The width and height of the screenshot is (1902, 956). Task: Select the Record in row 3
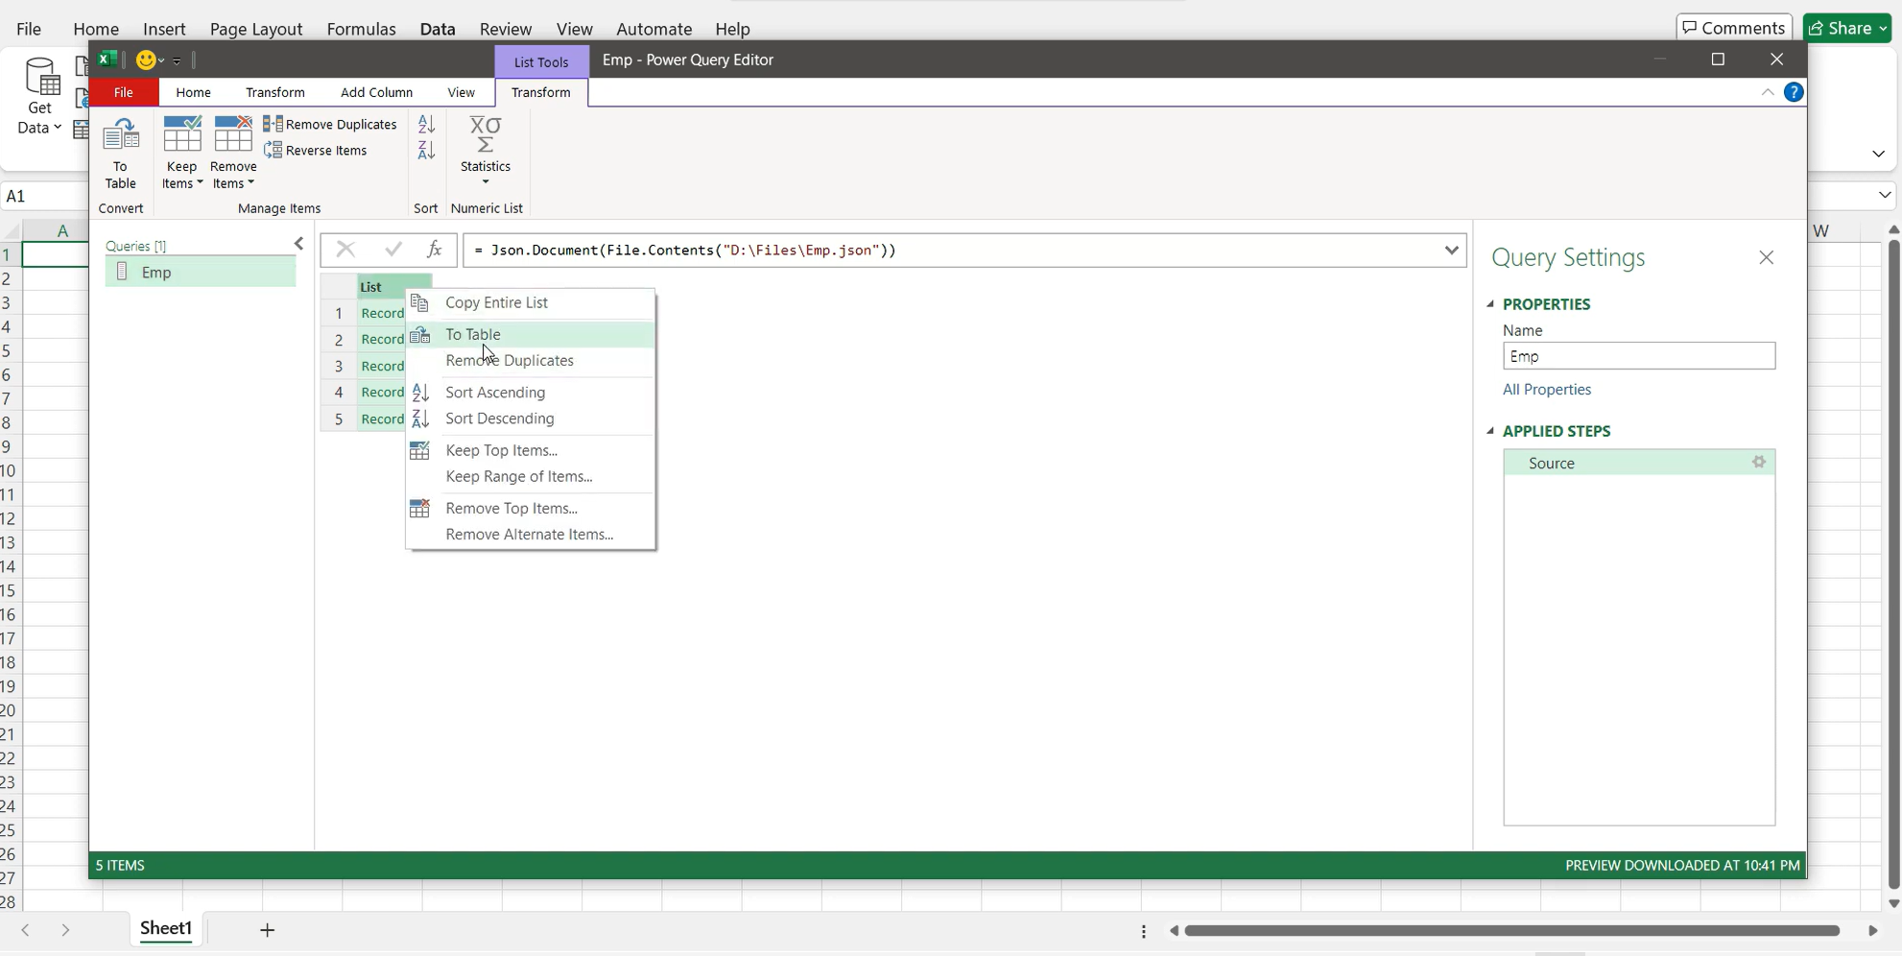click(x=382, y=366)
